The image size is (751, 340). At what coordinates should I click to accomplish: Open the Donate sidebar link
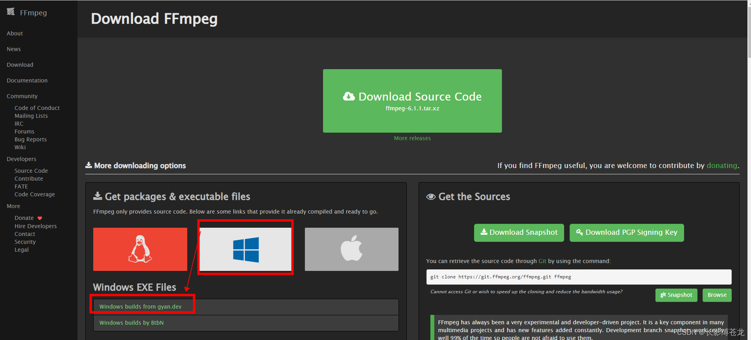[x=24, y=218]
